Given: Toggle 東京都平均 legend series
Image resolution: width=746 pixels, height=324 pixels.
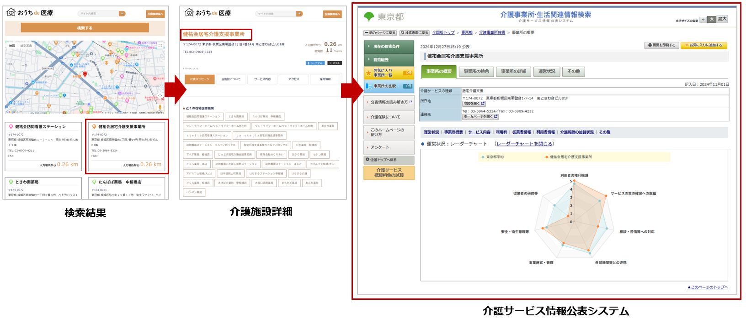Looking at the screenshot, I should pos(493,157).
